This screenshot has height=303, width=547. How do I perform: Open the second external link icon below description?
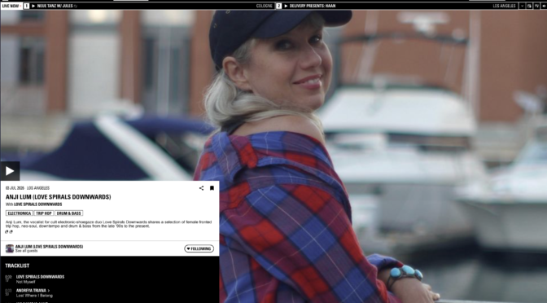pyautogui.click(x=11, y=232)
